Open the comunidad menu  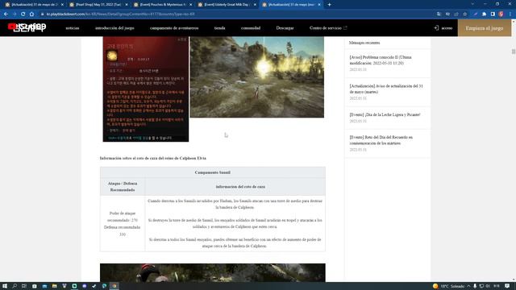[251, 28]
